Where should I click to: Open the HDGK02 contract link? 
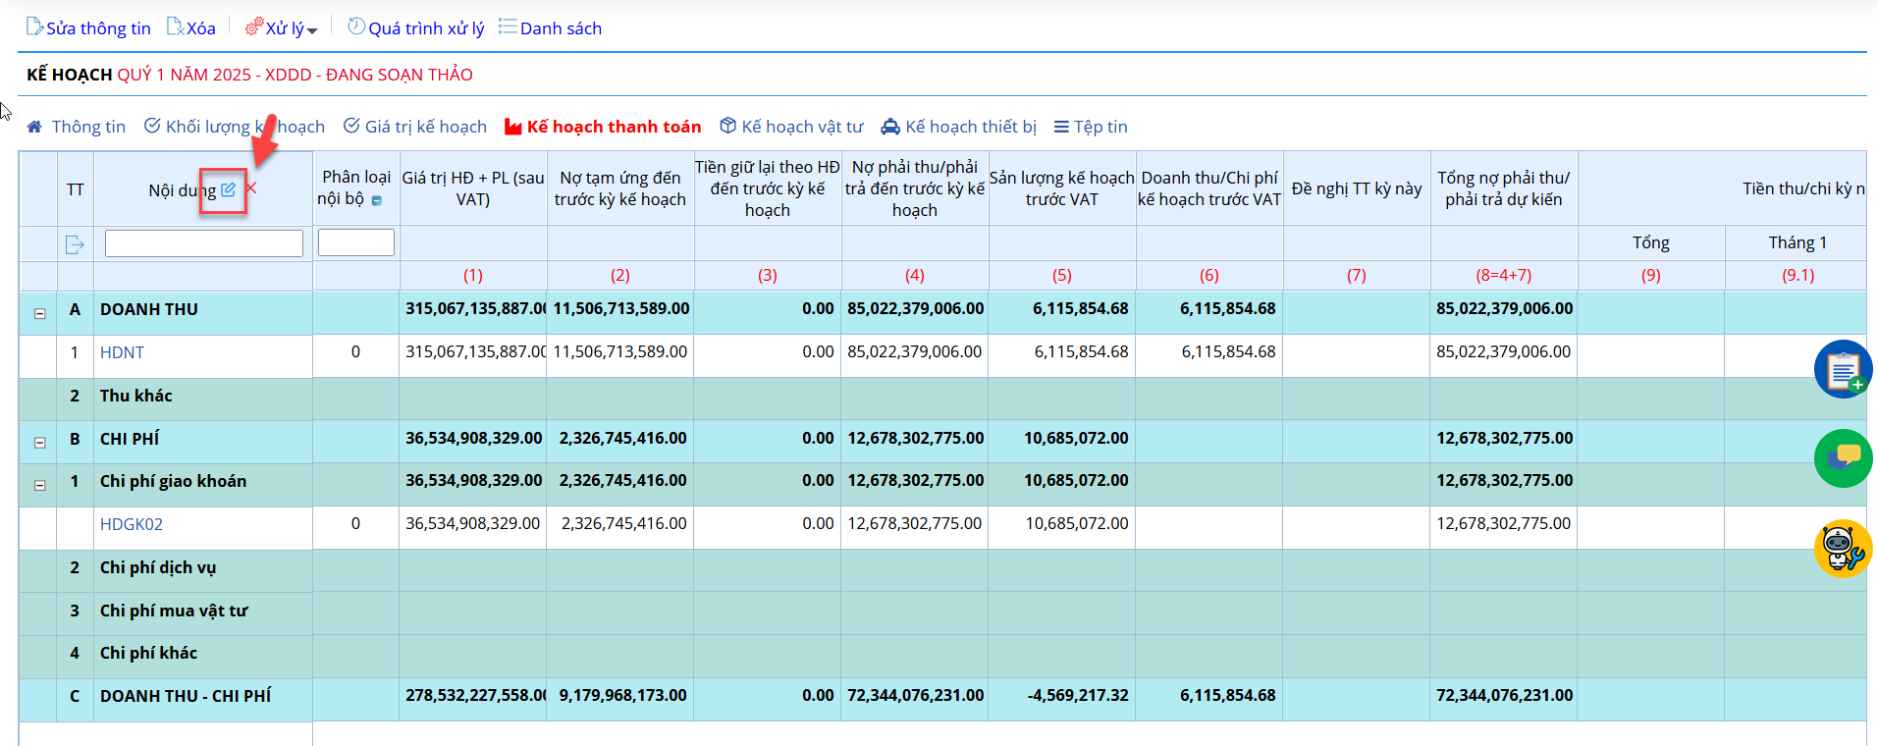click(132, 524)
